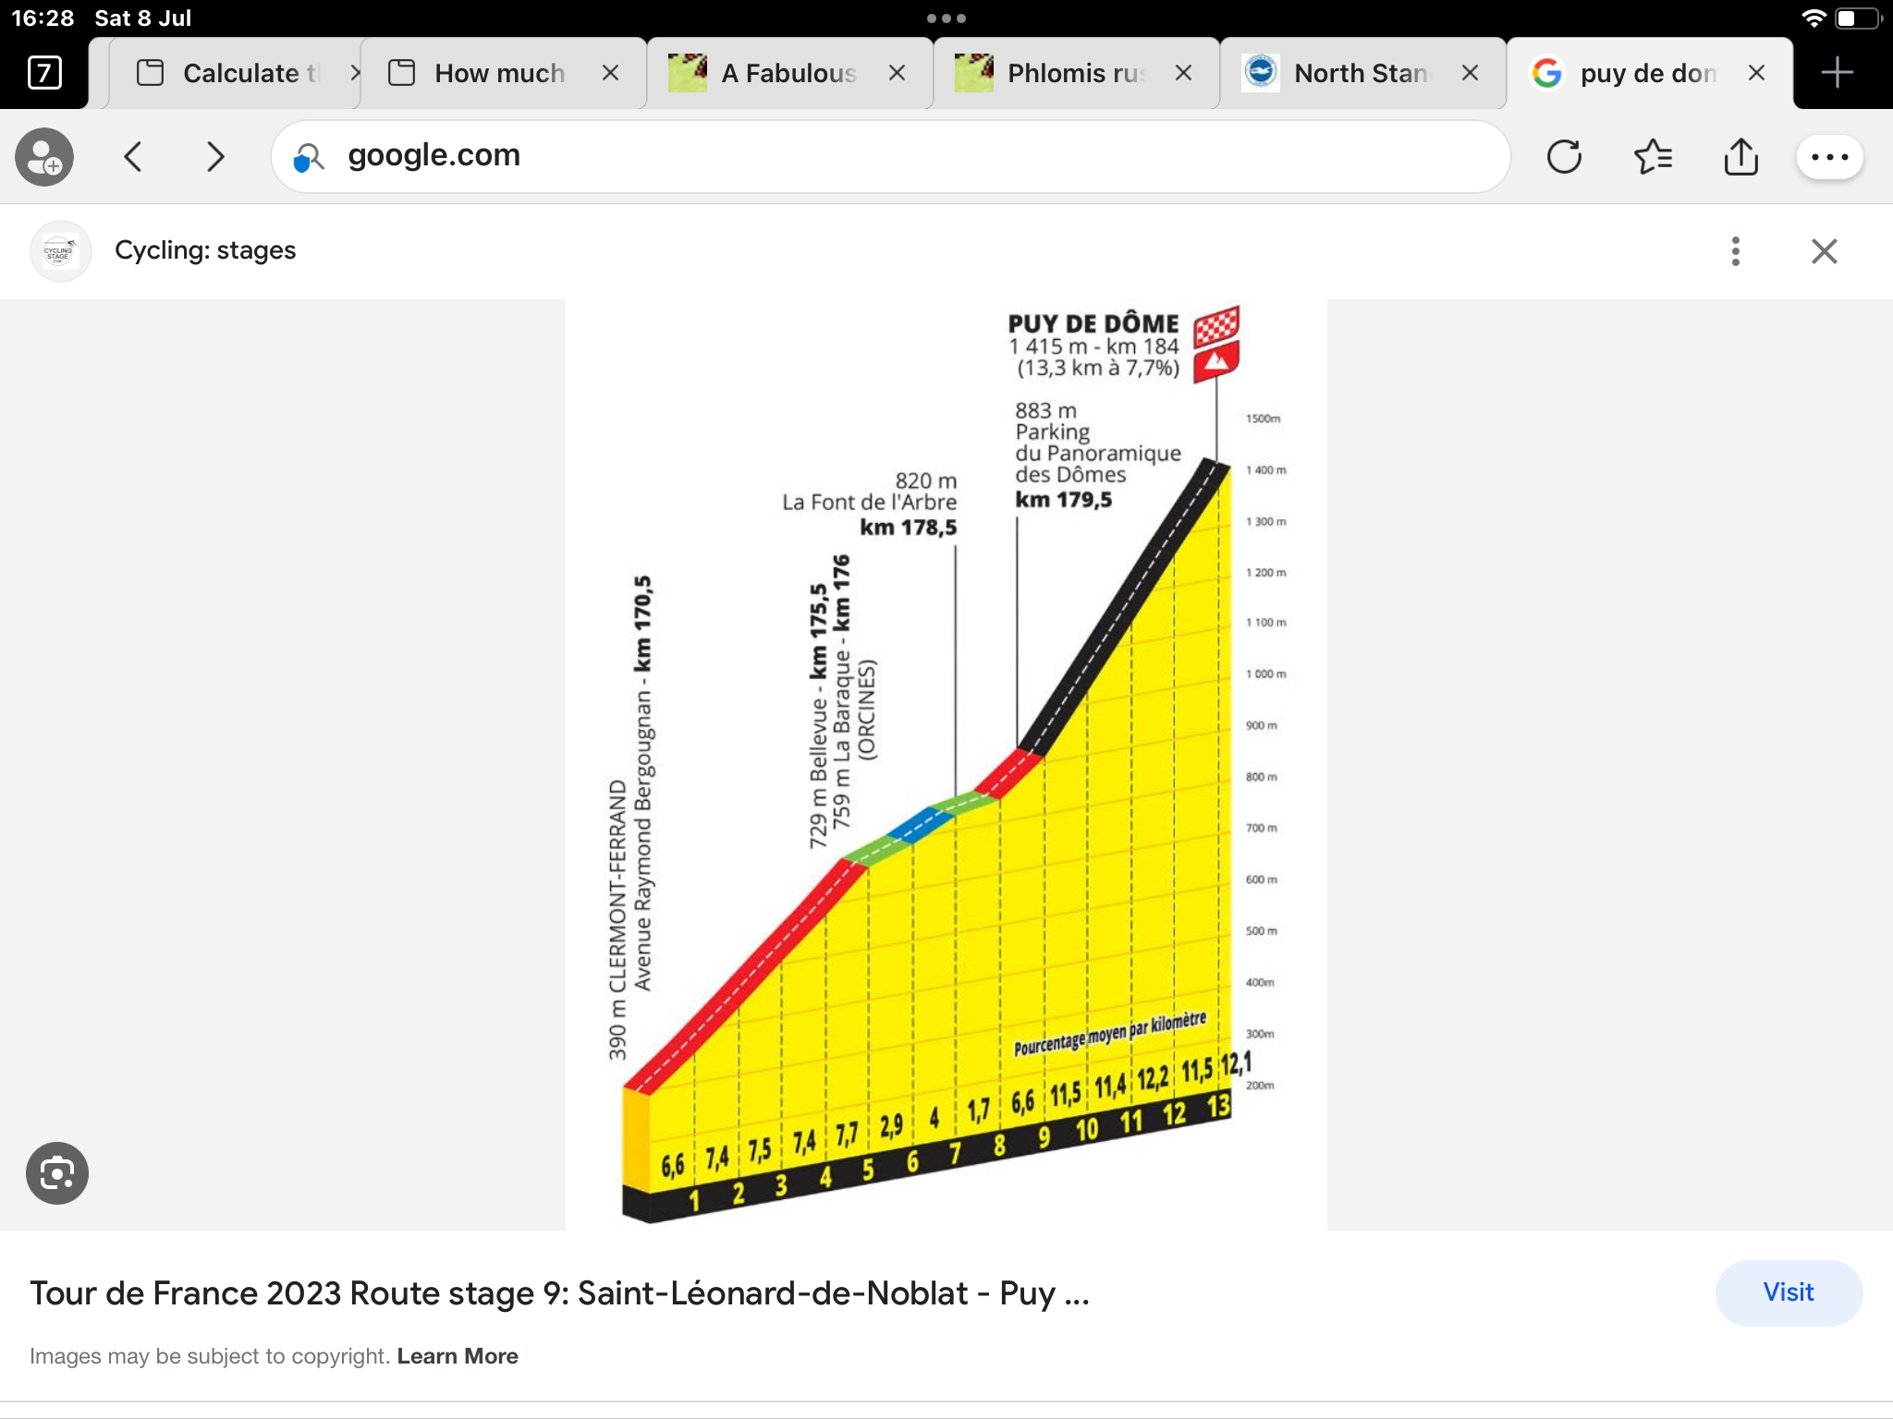Close the image preview panel
This screenshot has height=1419, width=1893.
click(1824, 251)
